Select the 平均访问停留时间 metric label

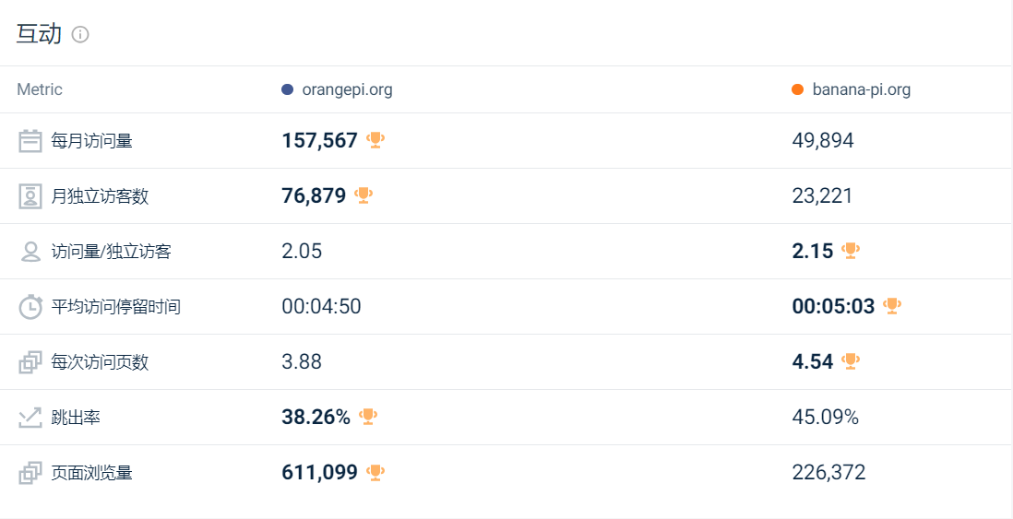pyautogui.click(x=115, y=307)
